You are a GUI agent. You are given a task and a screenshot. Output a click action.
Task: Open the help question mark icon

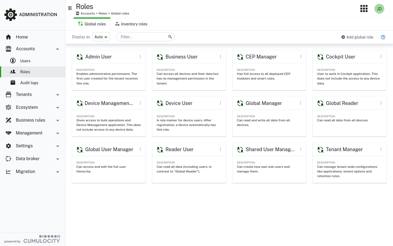[x=383, y=37]
